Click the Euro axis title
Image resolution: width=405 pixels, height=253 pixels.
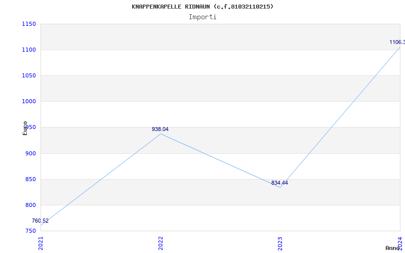point(25,128)
